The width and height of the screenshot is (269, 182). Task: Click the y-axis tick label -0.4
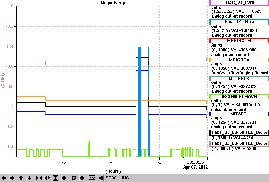click(x=10, y=47)
